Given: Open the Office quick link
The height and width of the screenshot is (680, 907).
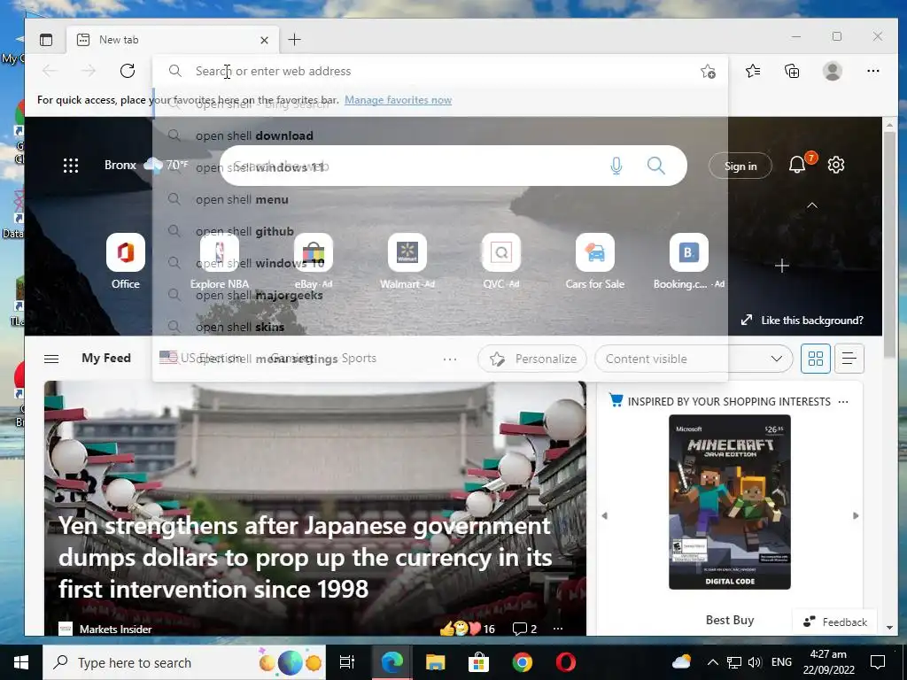Looking at the screenshot, I should [126, 261].
